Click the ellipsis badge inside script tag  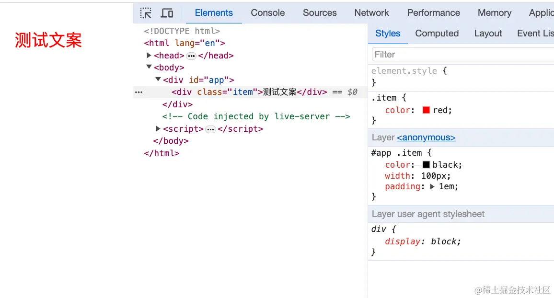coord(210,129)
